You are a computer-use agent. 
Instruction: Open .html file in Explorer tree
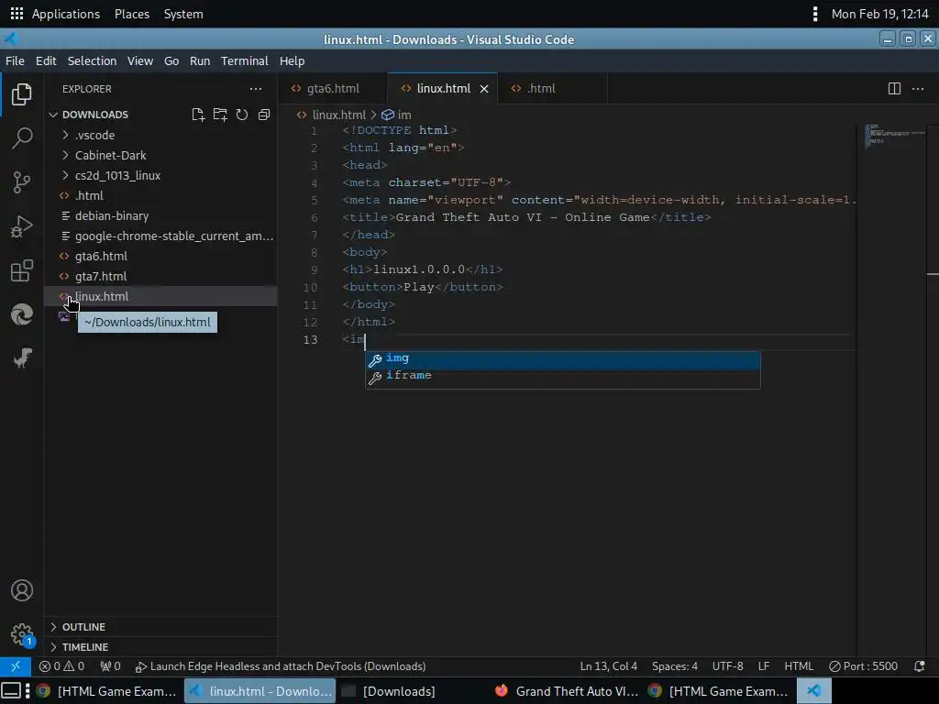[160, 196]
